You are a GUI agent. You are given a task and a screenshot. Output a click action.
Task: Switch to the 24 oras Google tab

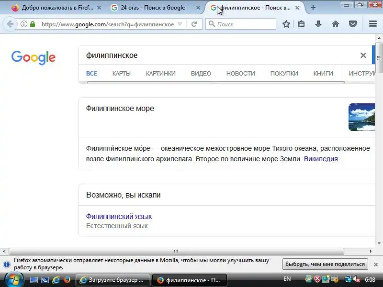click(x=149, y=8)
